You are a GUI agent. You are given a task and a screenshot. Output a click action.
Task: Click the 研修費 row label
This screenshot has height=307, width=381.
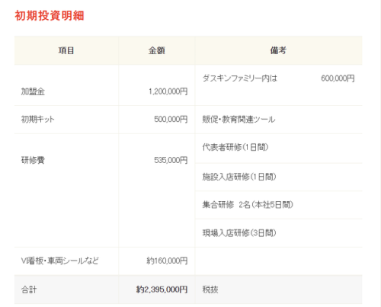(33, 160)
